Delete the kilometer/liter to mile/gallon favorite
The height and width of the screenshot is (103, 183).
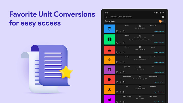pos(124,82)
